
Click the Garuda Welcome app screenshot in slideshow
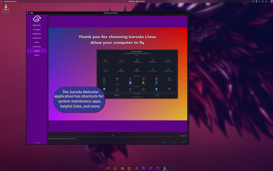[x=137, y=74]
